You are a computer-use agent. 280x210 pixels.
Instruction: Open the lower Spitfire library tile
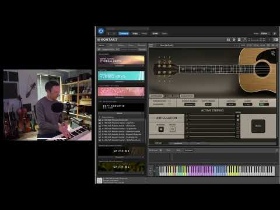pyautogui.click(x=121, y=167)
